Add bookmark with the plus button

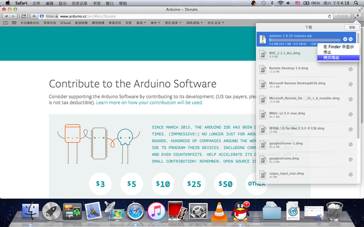(x=34, y=16)
